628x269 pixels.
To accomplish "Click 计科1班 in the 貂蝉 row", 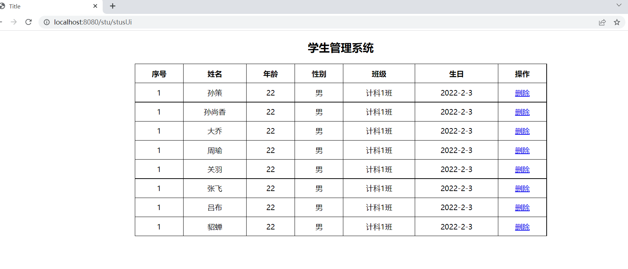I will [x=379, y=227].
